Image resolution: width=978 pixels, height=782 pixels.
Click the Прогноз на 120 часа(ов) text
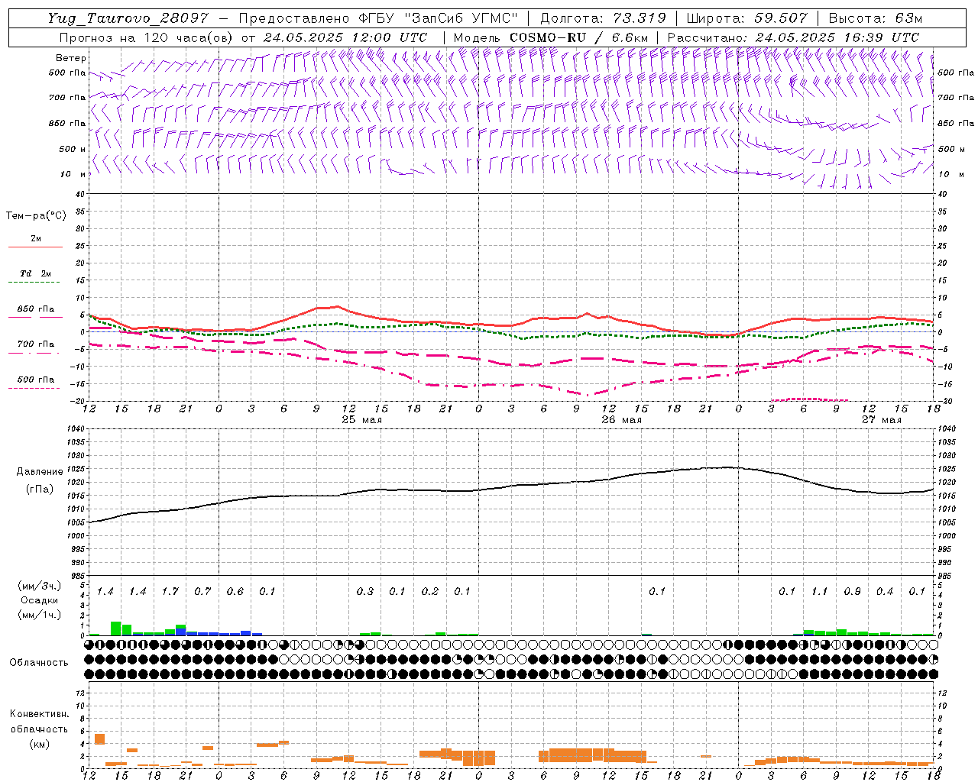(x=147, y=37)
